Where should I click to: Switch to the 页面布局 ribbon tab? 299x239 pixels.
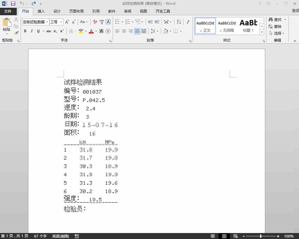(76, 11)
